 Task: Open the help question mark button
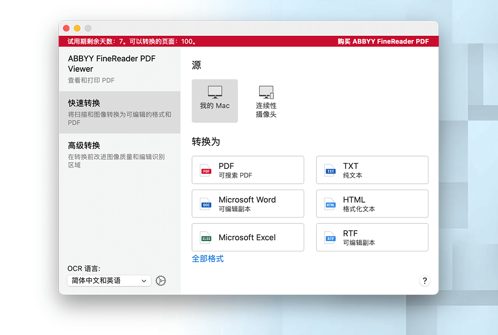[424, 281]
